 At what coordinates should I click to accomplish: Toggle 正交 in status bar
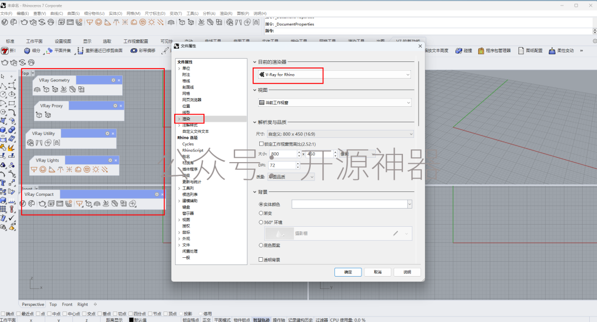point(207,320)
